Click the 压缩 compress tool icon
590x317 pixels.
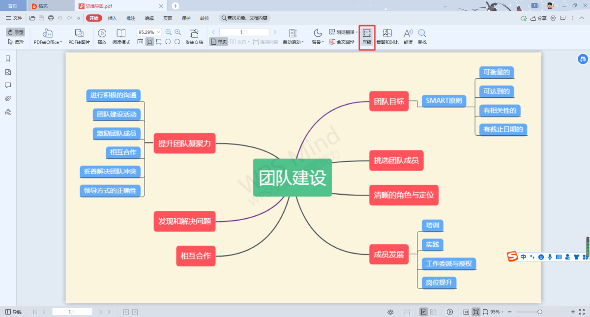[x=367, y=36]
